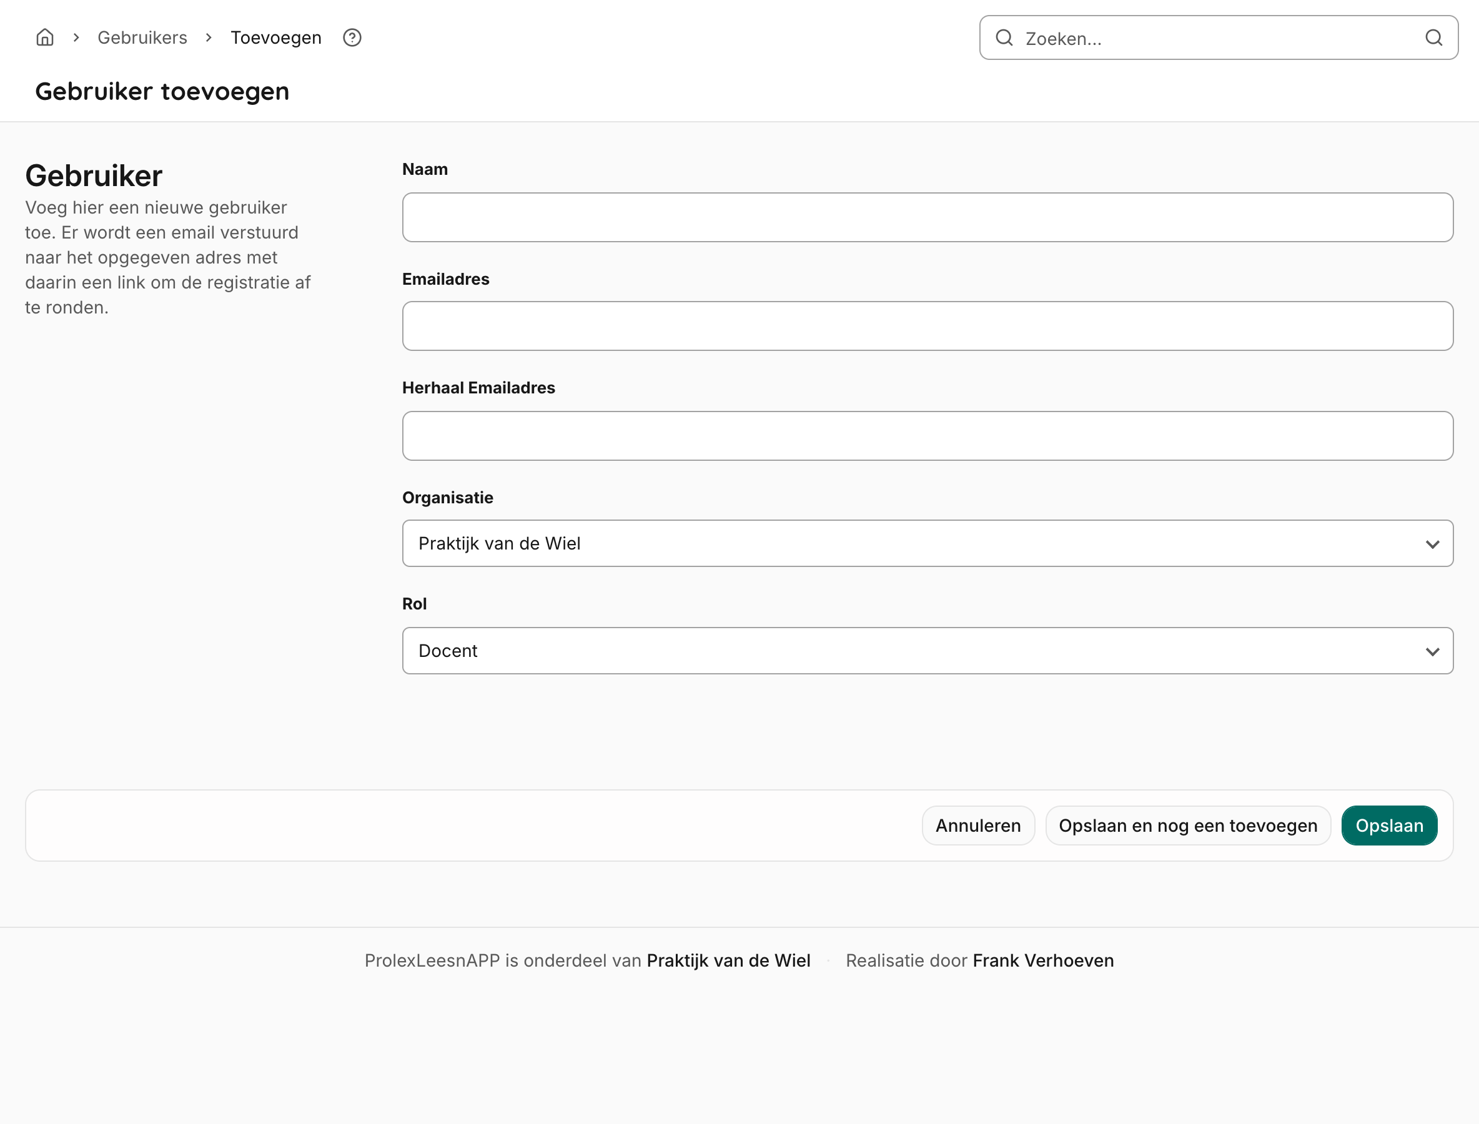Click magnifier icon at left of search box
Screen dimensions: 1479x1124
click(1004, 37)
